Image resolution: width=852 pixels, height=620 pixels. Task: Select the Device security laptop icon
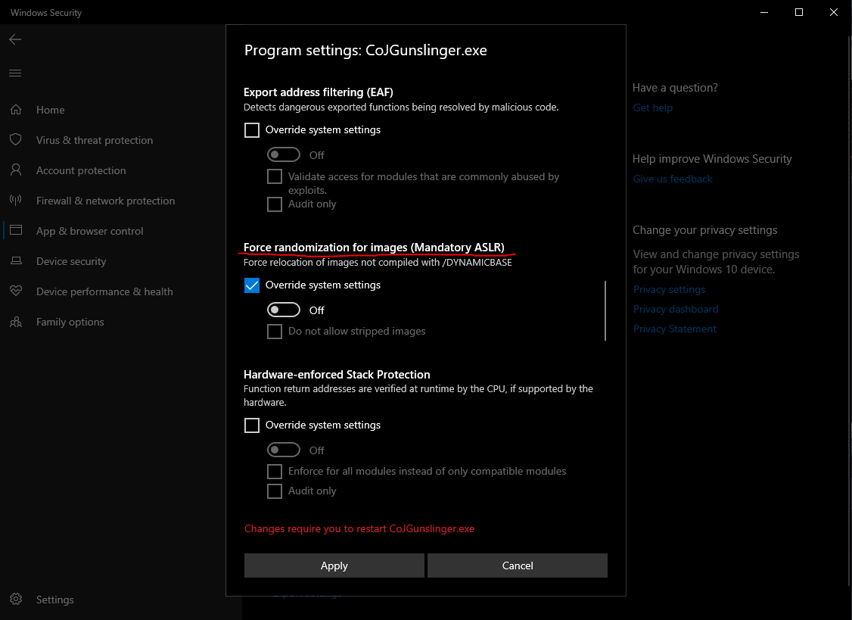(15, 261)
